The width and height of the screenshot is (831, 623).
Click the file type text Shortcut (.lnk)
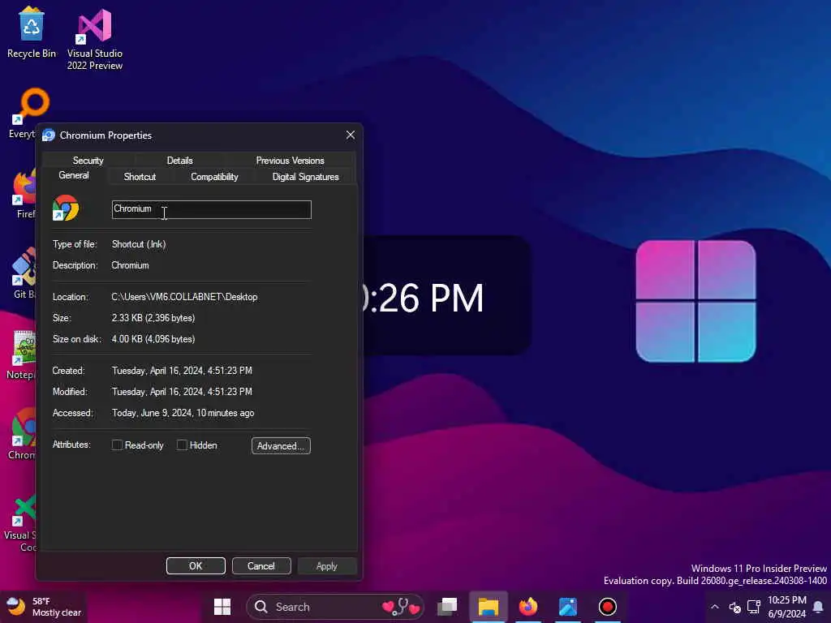pyautogui.click(x=139, y=244)
